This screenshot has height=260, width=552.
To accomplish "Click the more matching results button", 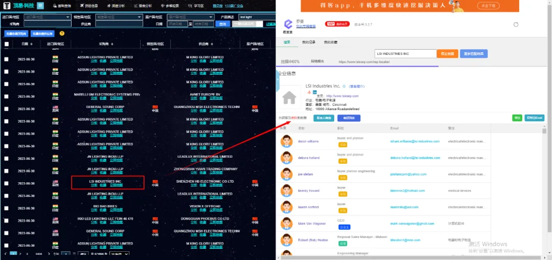I will (473, 54).
